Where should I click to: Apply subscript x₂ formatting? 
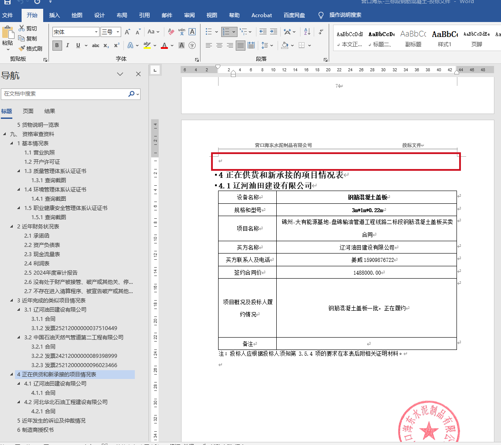pyautogui.click(x=106, y=45)
